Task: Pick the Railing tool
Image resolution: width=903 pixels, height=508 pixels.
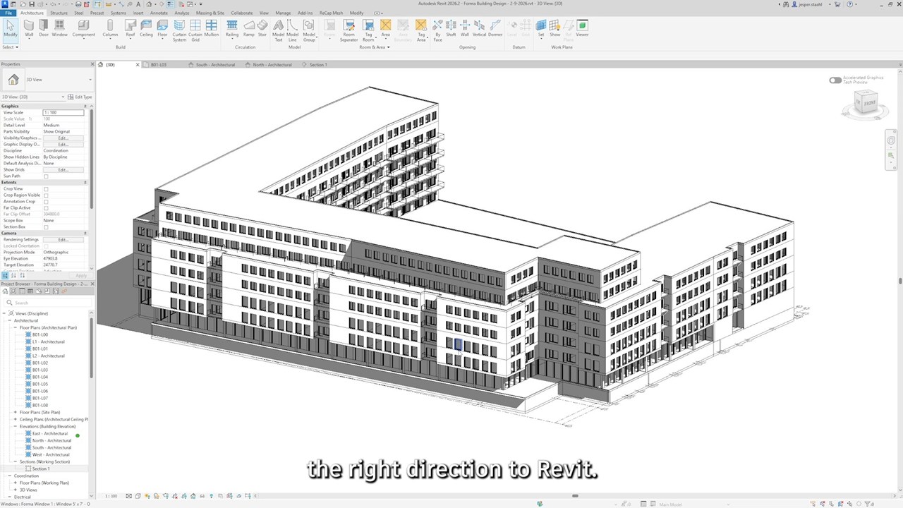Action: (232, 28)
